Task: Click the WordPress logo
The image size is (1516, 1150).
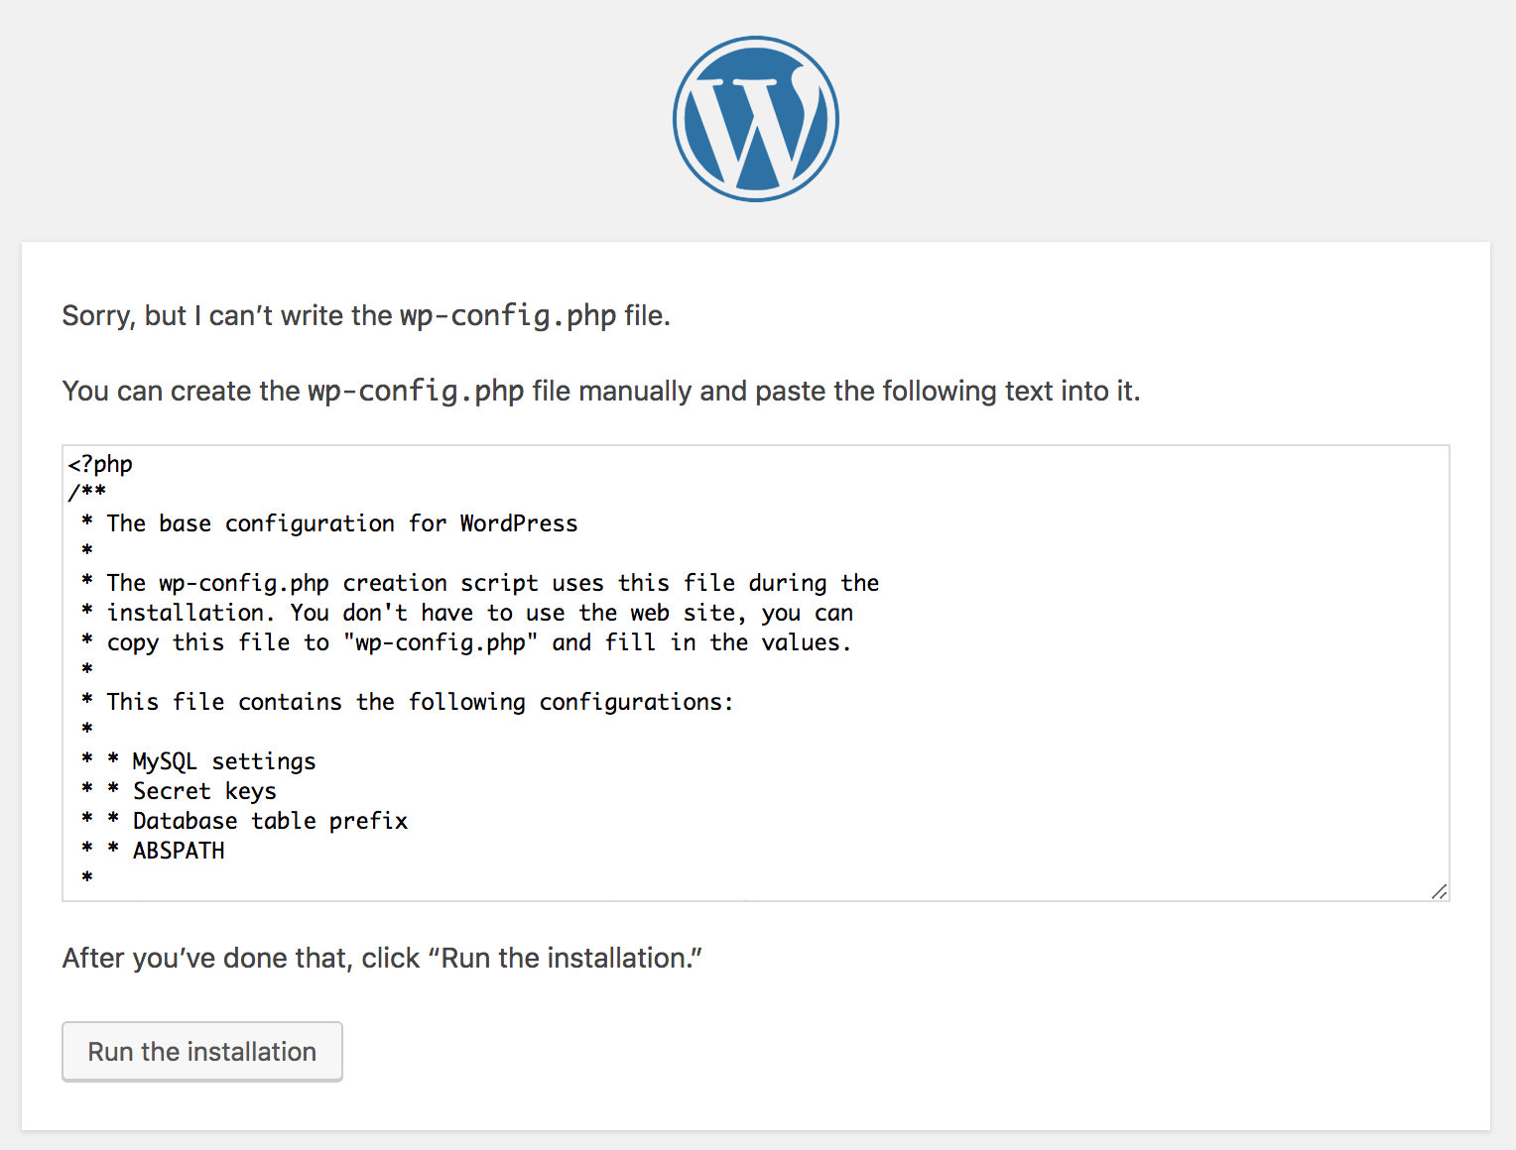Action: click(x=756, y=119)
